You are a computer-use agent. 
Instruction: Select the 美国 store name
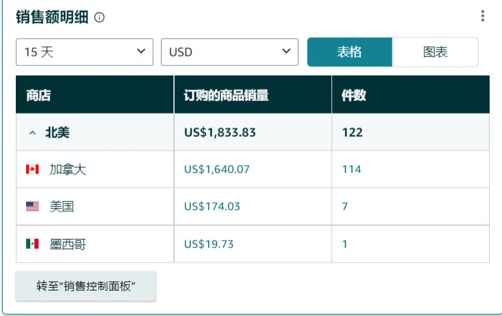(62, 206)
